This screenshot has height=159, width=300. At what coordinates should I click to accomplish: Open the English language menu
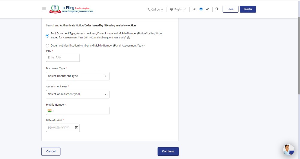click(178, 9)
